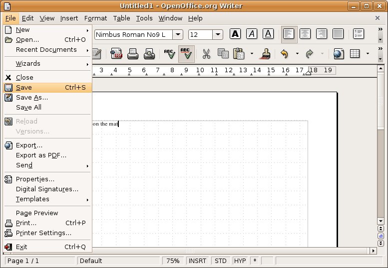Screen dimensions: 388x268
Task: Justify the paragraph text
Action: point(338,34)
